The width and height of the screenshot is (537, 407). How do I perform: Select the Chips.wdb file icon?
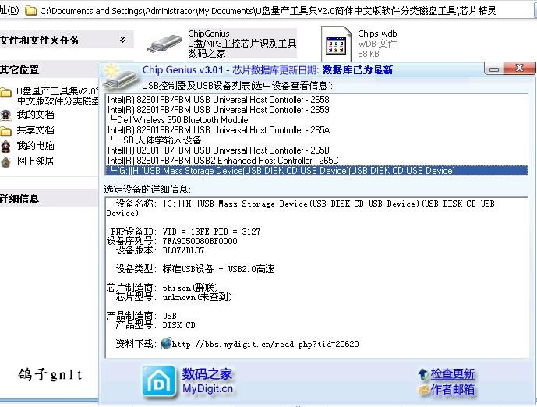(x=337, y=45)
